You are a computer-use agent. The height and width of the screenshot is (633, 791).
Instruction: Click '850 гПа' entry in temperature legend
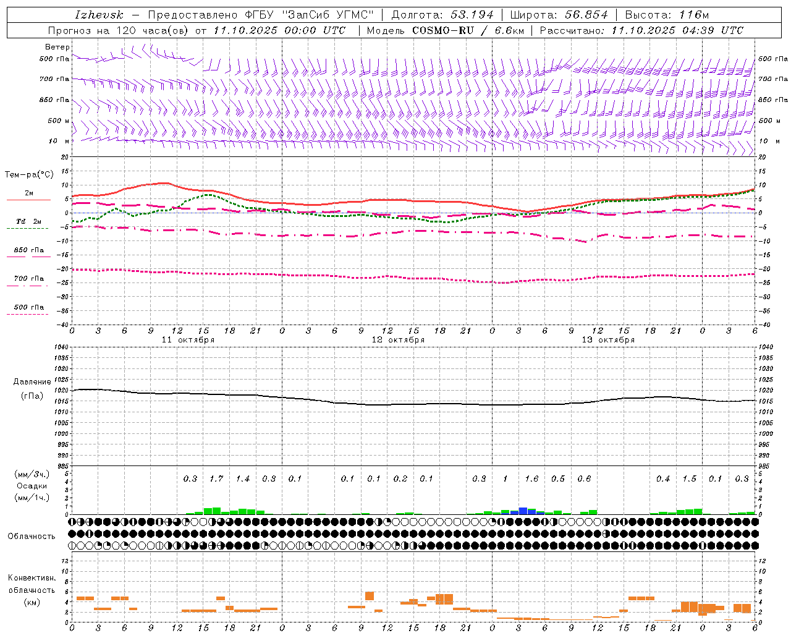tap(29, 250)
